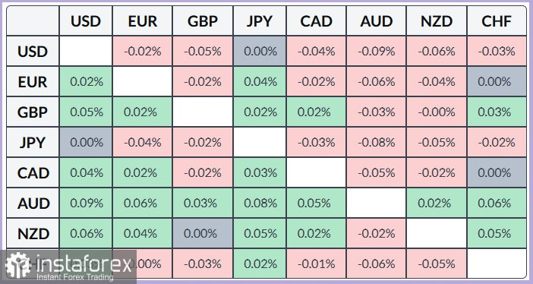Image resolution: width=533 pixels, height=284 pixels.
Task: Select the JPY column header
Action: coord(260,21)
